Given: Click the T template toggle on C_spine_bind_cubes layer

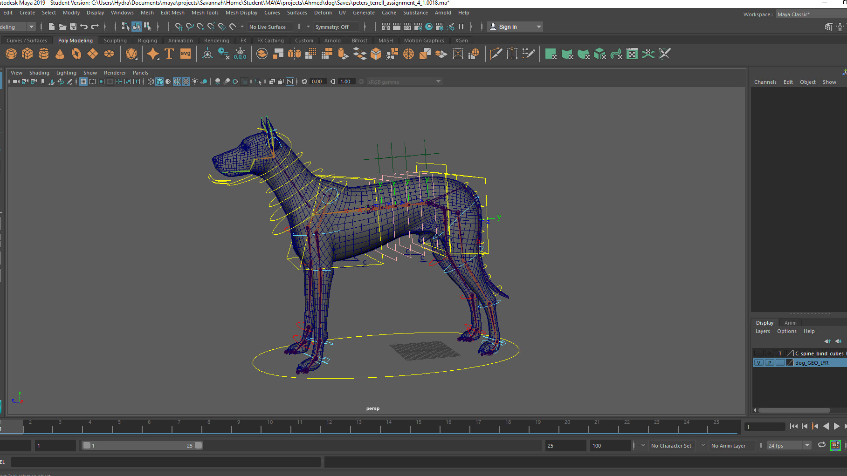Looking at the screenshot, I should 780,353.
